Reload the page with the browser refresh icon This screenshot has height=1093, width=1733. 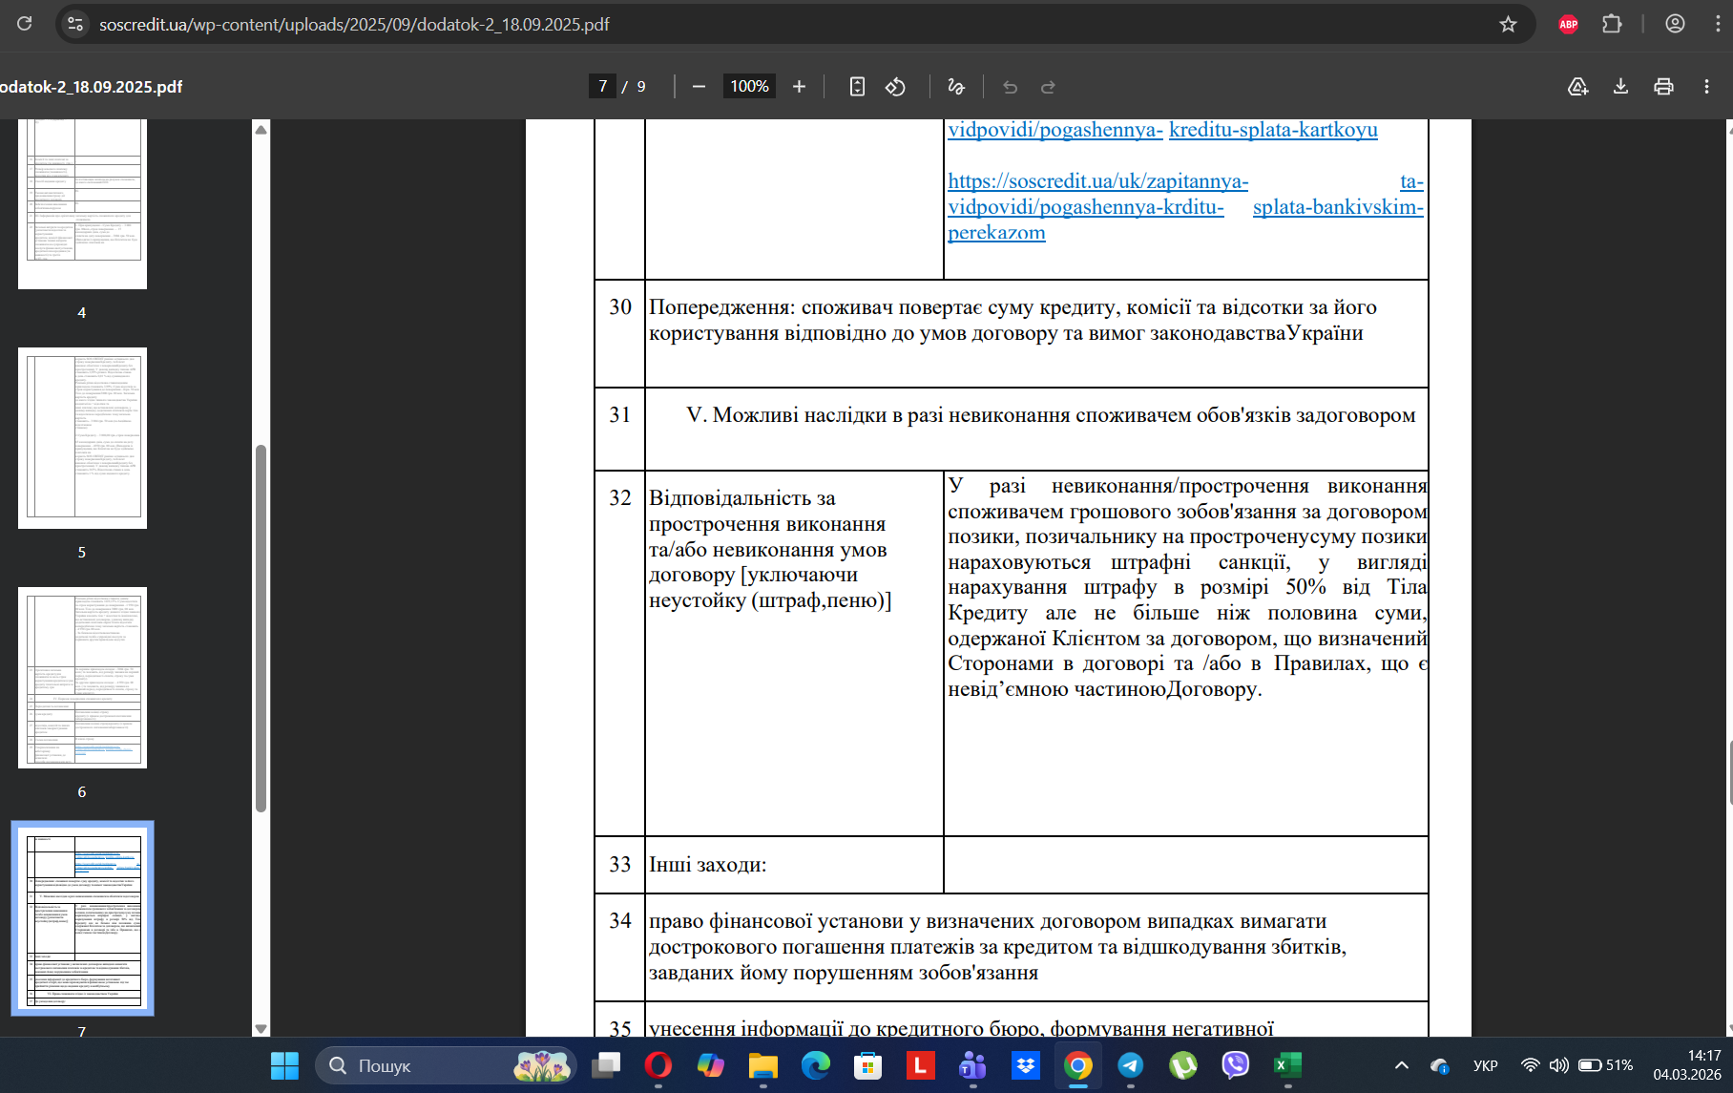click(25, 24)
